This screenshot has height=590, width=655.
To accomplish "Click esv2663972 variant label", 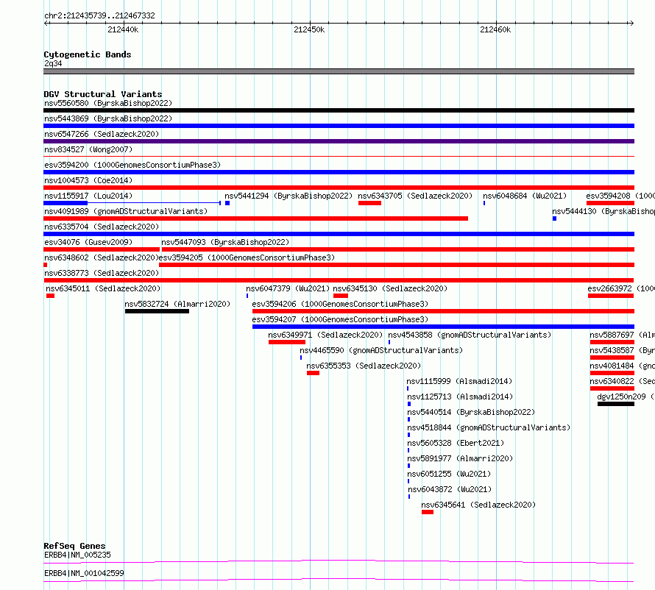I will 620,288.
